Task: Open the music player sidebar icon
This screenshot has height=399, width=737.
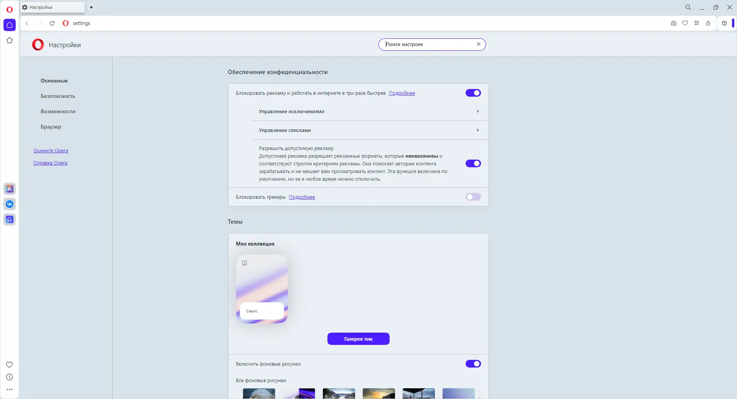Action: tap(10, 219)
